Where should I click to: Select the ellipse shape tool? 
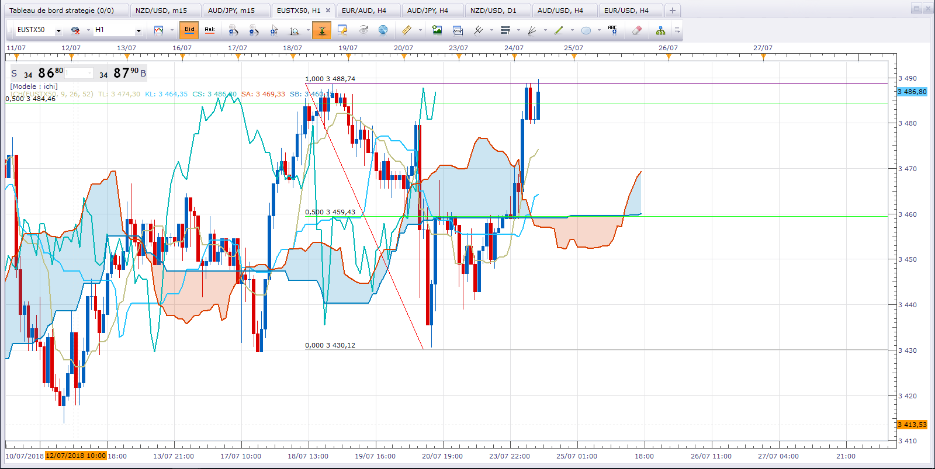pyautogui.click(x=586, y=30)
